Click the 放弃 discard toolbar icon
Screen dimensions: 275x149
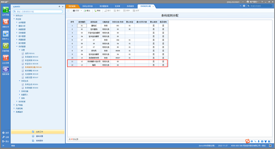tap(134, 11)
